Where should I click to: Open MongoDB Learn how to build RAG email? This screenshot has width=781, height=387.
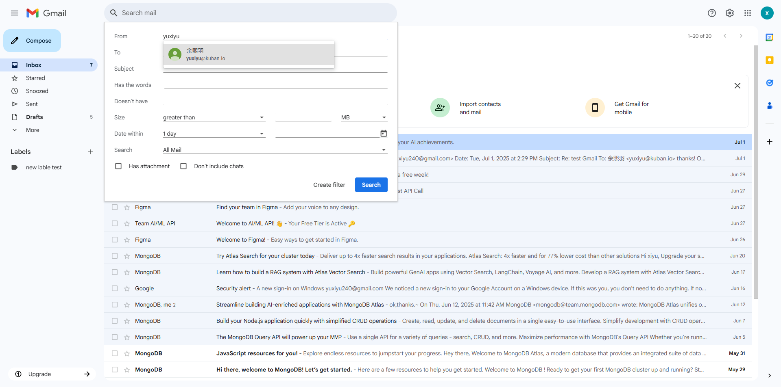tap(428, 272)
